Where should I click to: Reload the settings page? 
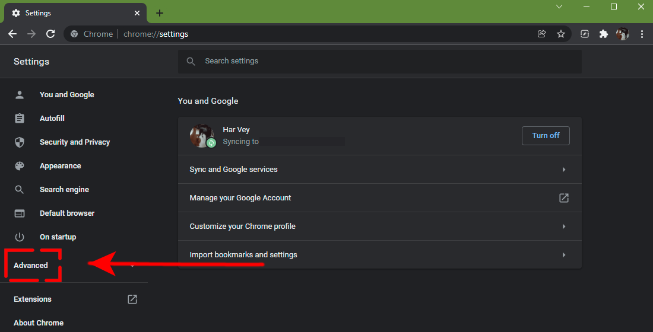tap(50, 34)
